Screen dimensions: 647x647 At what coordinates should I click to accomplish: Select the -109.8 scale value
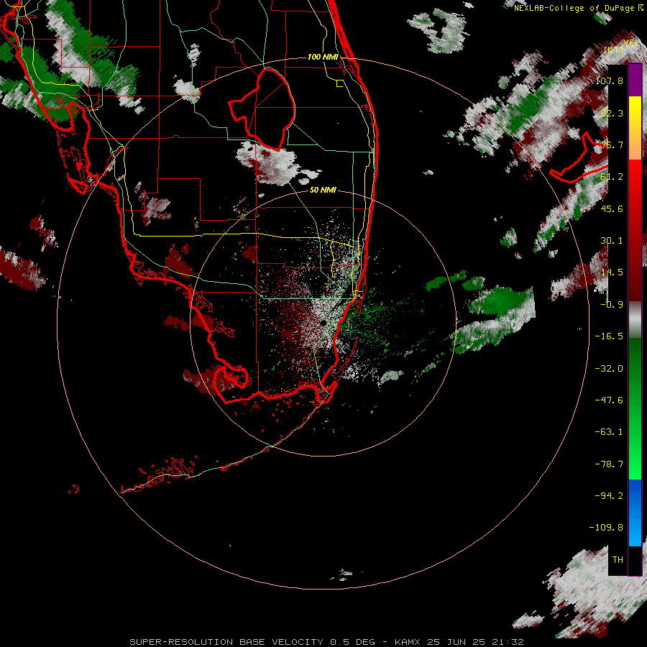(607, 528)
